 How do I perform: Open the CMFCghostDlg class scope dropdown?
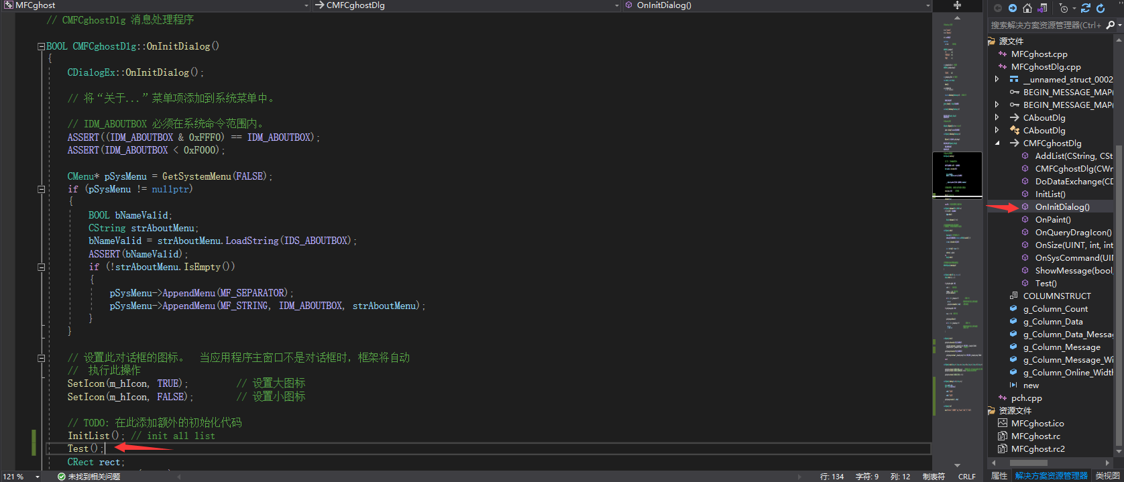(x=616, y=5)
